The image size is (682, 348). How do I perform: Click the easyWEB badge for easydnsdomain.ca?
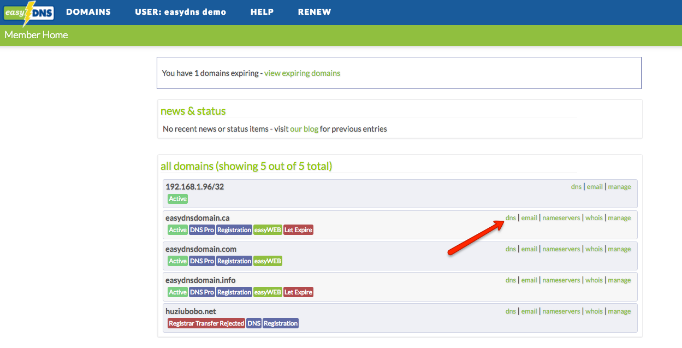point(268,230)
